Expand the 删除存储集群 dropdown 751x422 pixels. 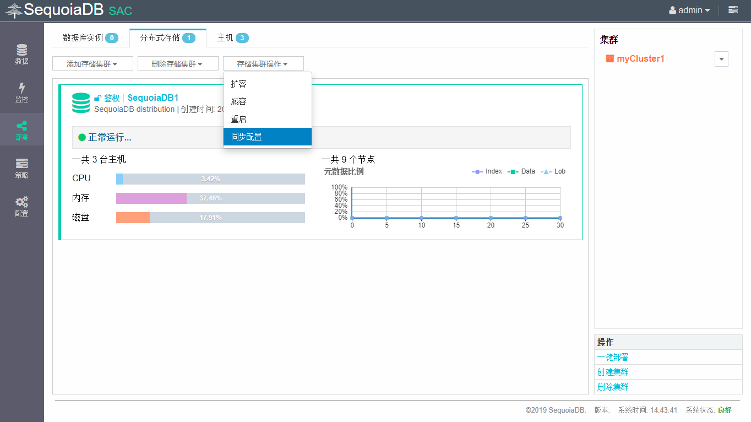pyautogui.click(x=178, y=64)
